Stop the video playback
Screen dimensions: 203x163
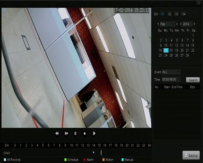pyautogui.click(x=84, y=133)
